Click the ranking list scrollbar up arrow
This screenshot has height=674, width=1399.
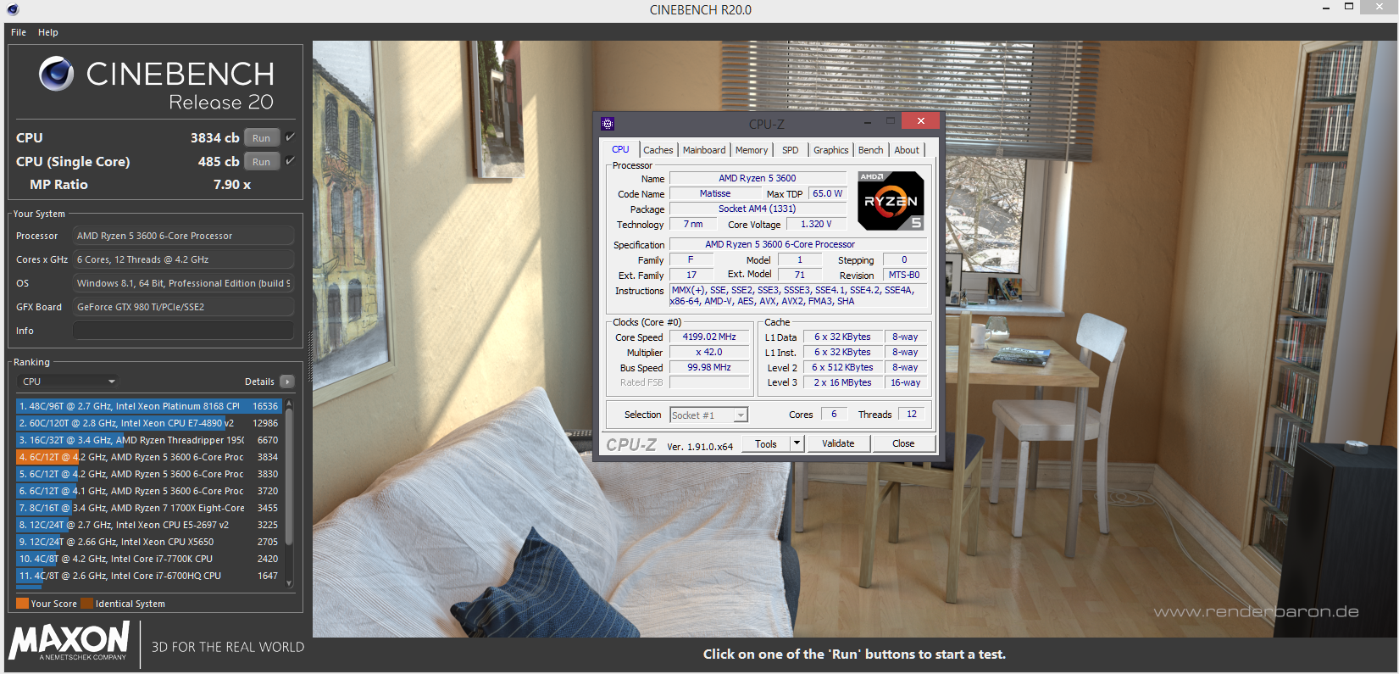(289, 404)
